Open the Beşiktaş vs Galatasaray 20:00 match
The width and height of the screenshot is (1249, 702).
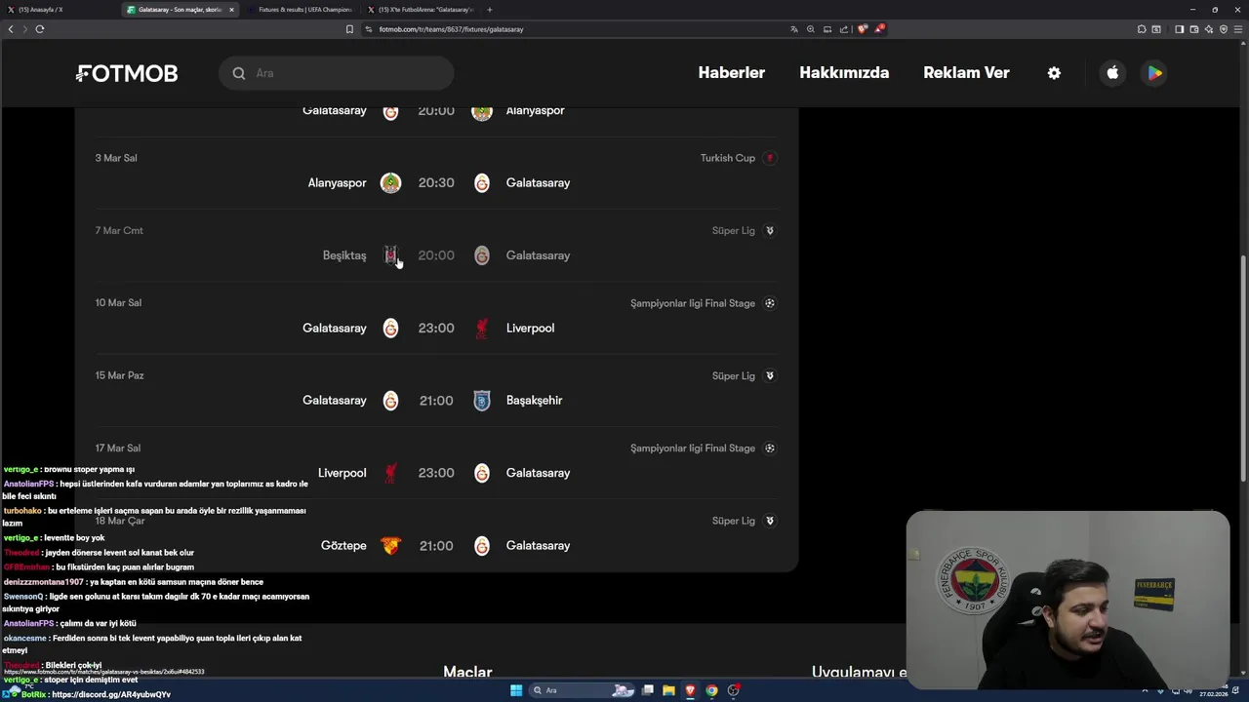[x=436, y=255]
